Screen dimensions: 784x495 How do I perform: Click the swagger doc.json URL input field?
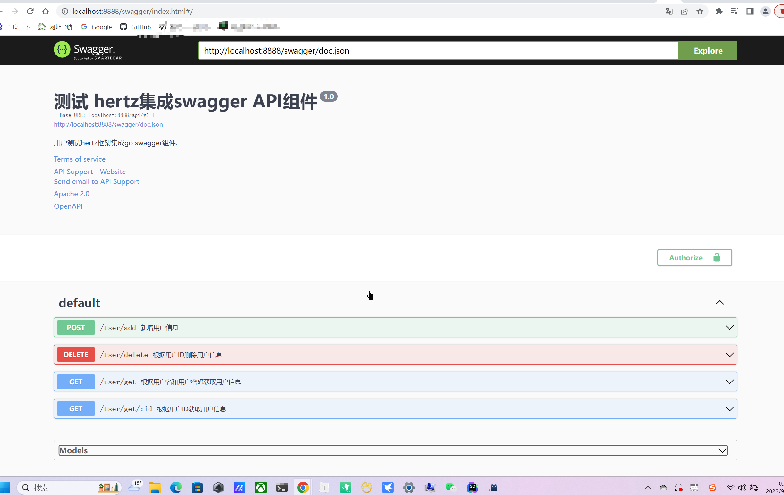[438, 51]
